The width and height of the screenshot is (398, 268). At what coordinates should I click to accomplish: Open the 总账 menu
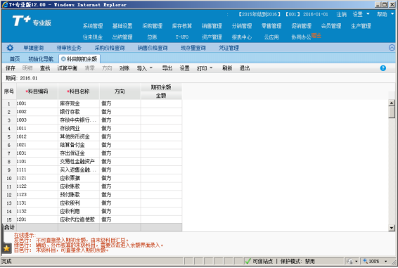pyautogui.click(x=152, y=37)
